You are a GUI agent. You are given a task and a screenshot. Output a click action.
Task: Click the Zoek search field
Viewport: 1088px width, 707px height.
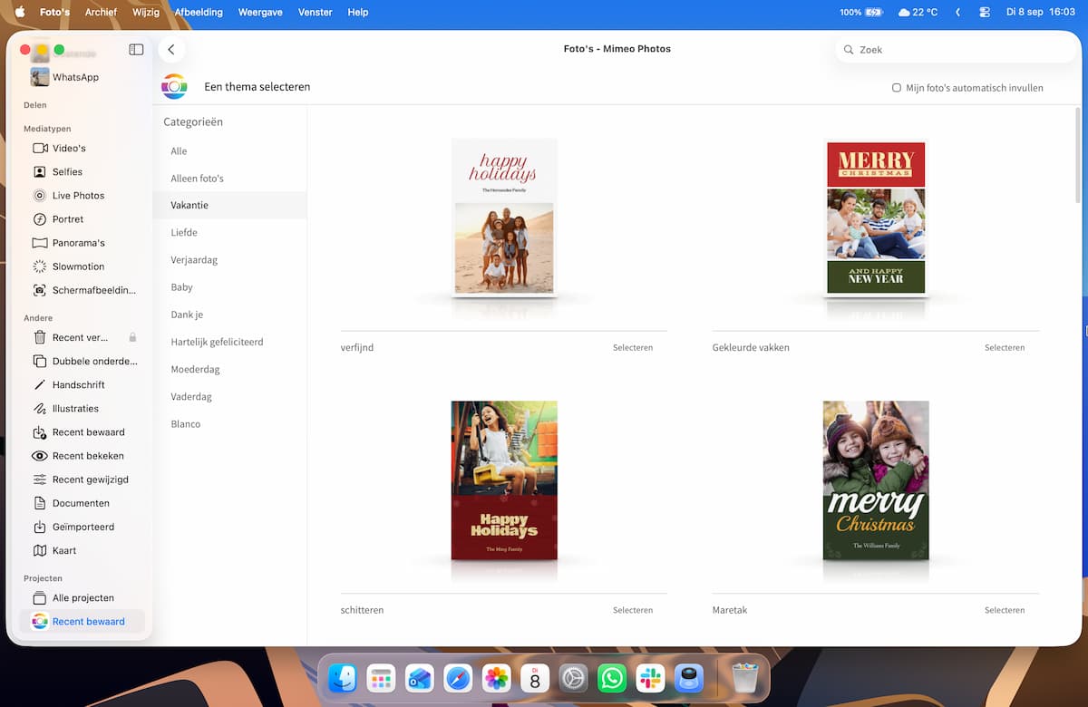pos(957,50)
